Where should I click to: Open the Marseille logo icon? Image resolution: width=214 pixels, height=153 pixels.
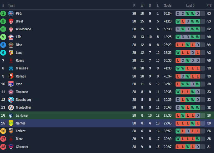(11, 68)
